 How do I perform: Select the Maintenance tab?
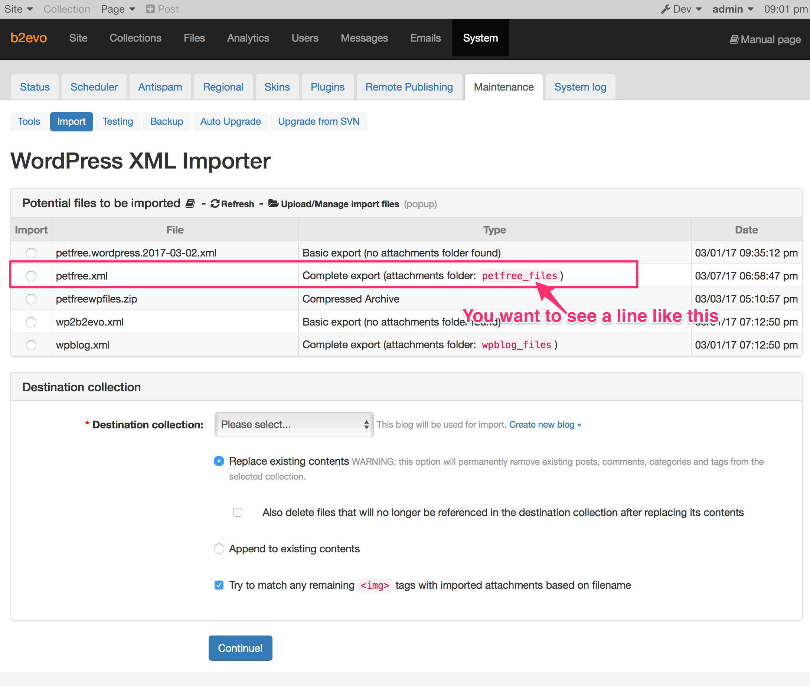(x=504, y=87)
